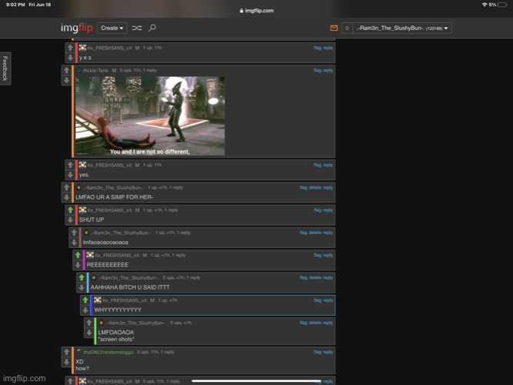Downvote the 'WHYYYYYYYYYYY' comment

[85, 310]
